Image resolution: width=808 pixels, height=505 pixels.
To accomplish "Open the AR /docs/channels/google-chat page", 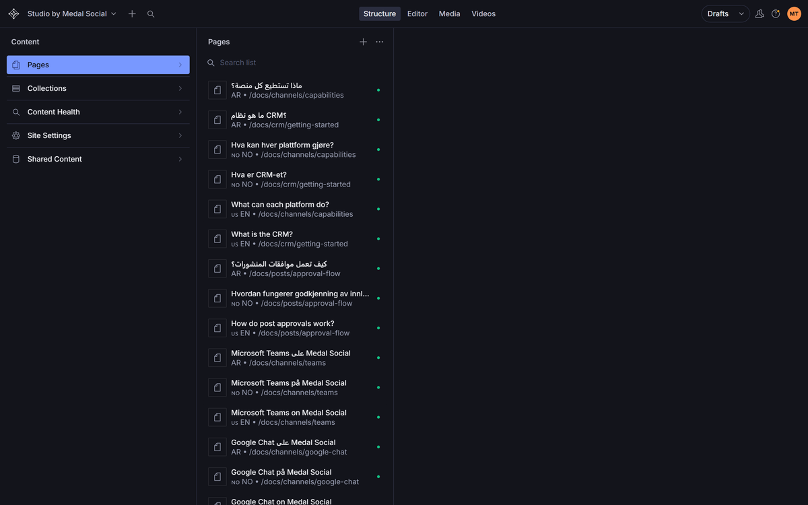I will click(x=295, y=447).
